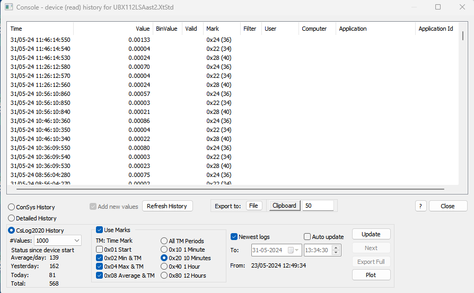Click the Mark column header
This screenshot has width=474, height=293.
pyautogui.click(x=221, y=29)
